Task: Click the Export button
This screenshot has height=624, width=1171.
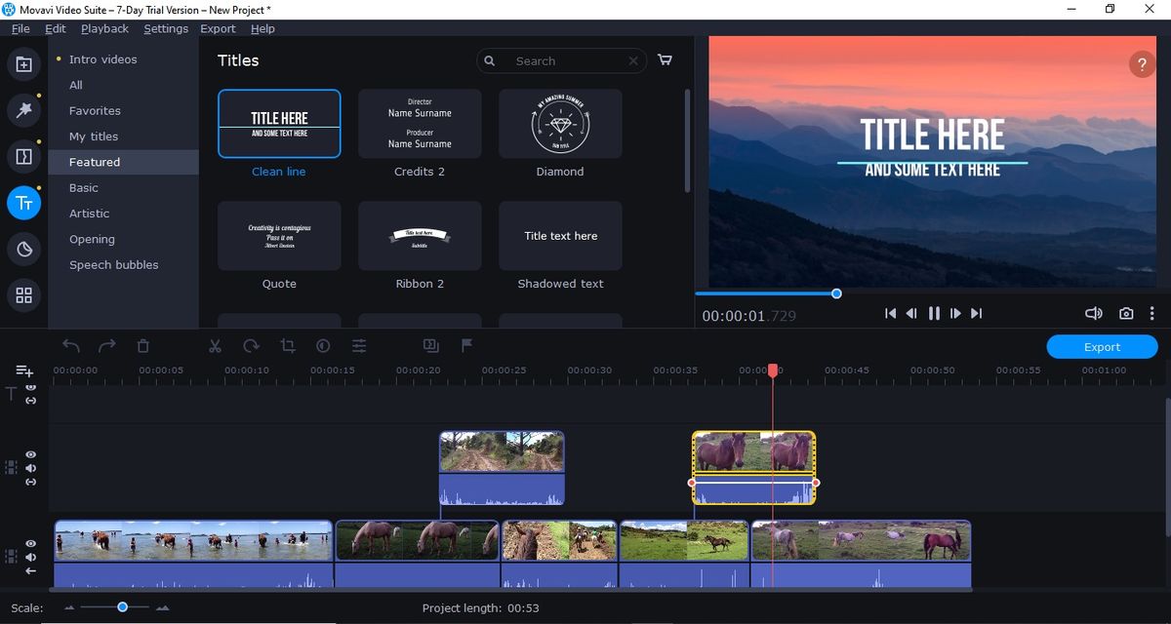Action: click(1102, 346)
